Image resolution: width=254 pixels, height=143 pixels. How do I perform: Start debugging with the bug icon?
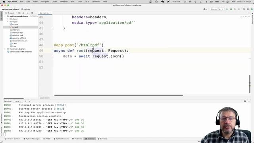coord(231,9)
